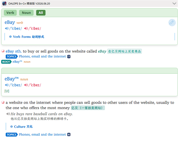Click the red checkbox before eBay sth.

3,51
